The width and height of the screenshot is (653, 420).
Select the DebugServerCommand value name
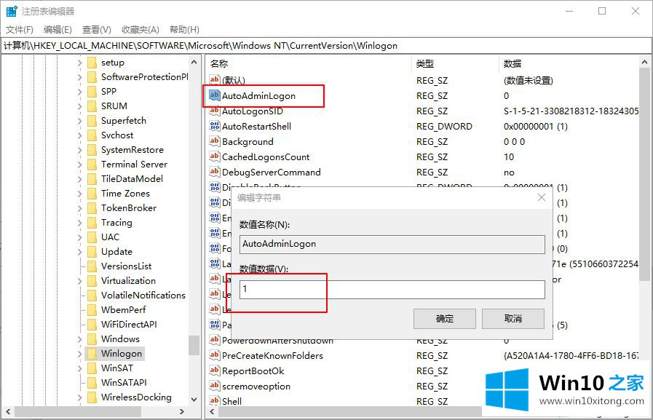tap(271, 173)
